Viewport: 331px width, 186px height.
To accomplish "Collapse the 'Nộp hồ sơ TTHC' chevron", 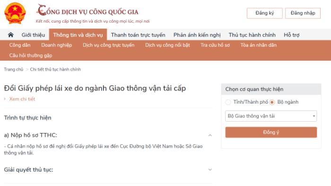I will pyautogui.click(x=210, y=135).
